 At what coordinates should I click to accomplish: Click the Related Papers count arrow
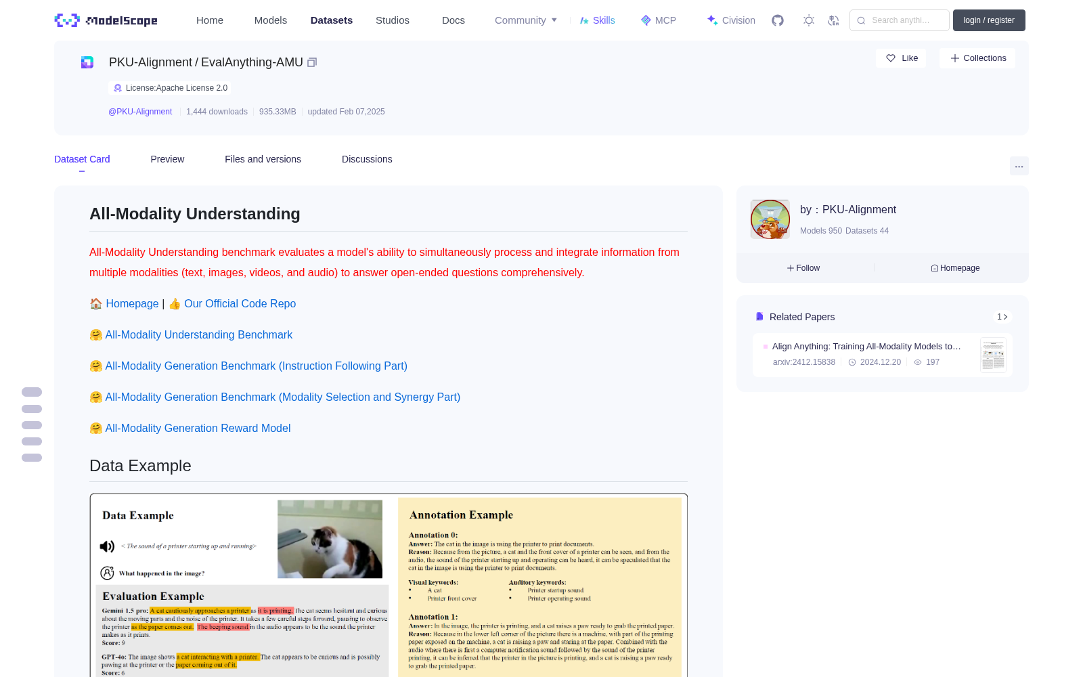(1002, 317)
